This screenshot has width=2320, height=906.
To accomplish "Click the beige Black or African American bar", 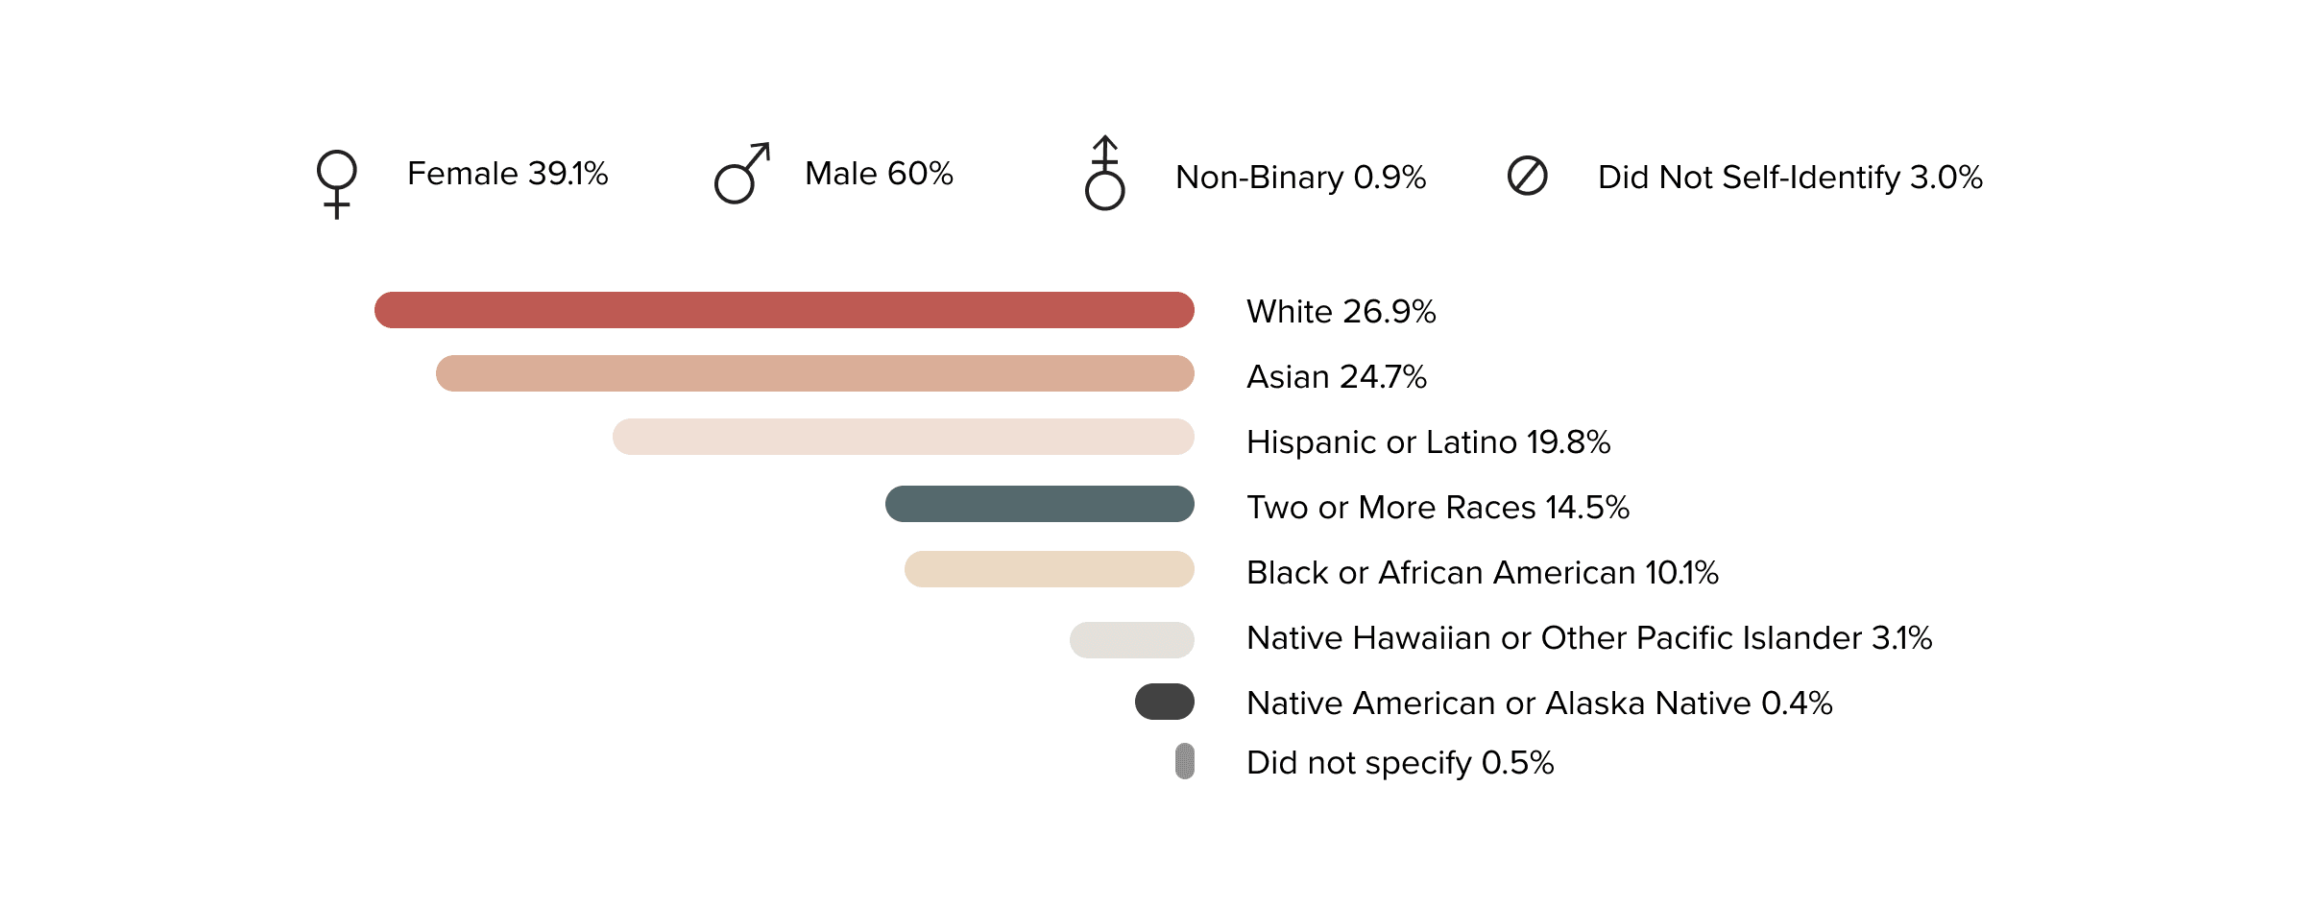I will [1049, 569].
